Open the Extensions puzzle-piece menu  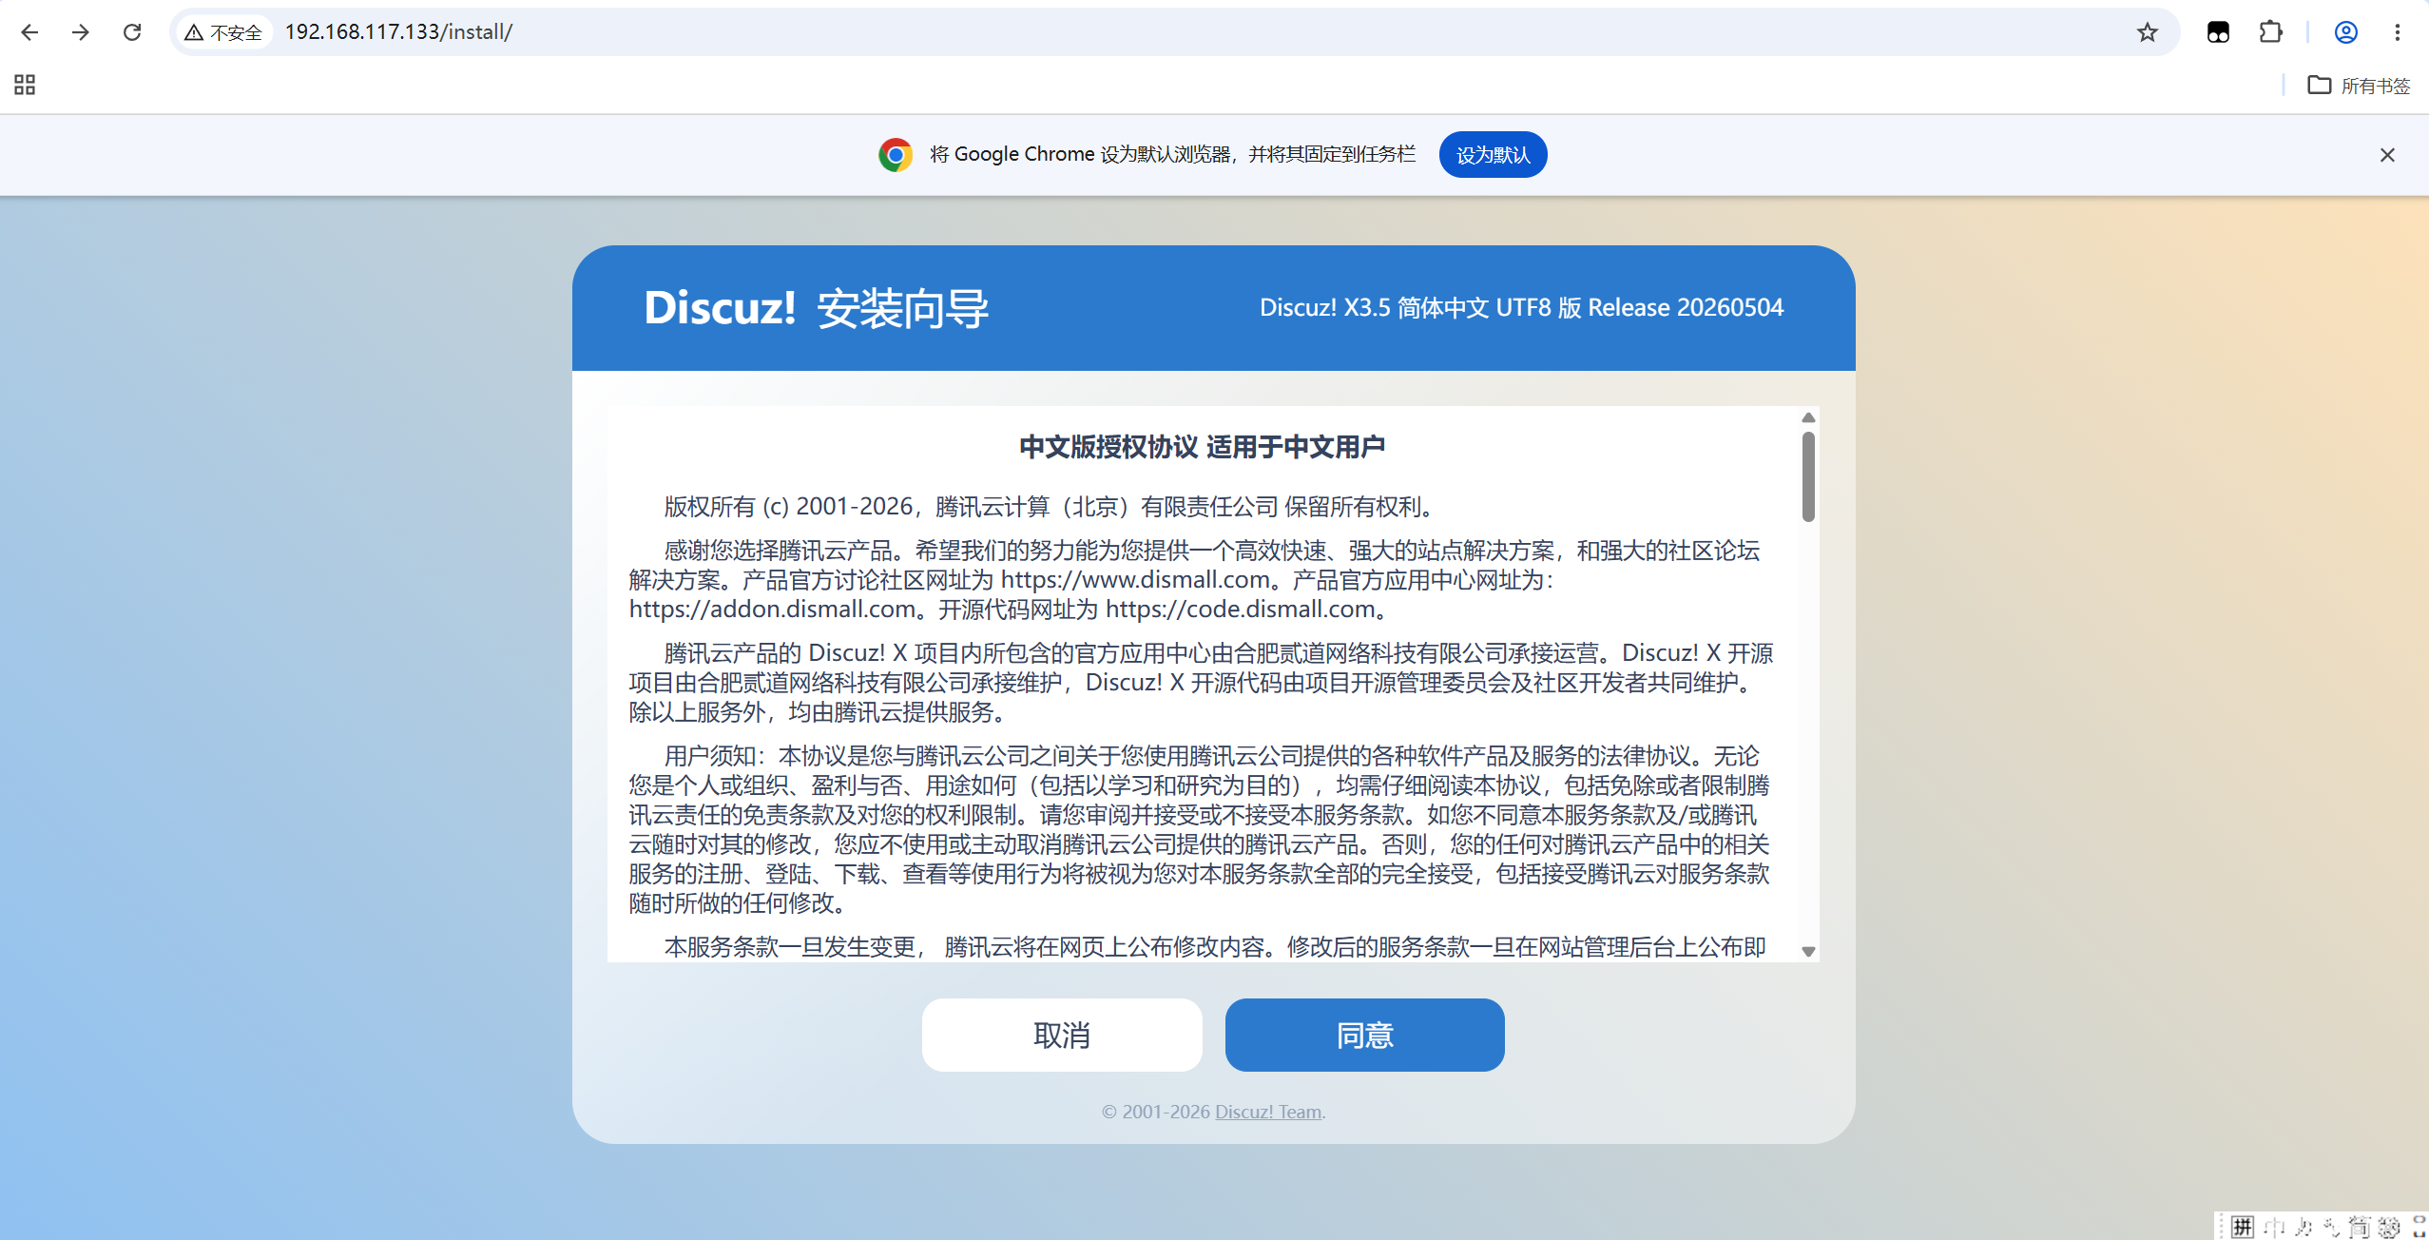(2270, 32)
